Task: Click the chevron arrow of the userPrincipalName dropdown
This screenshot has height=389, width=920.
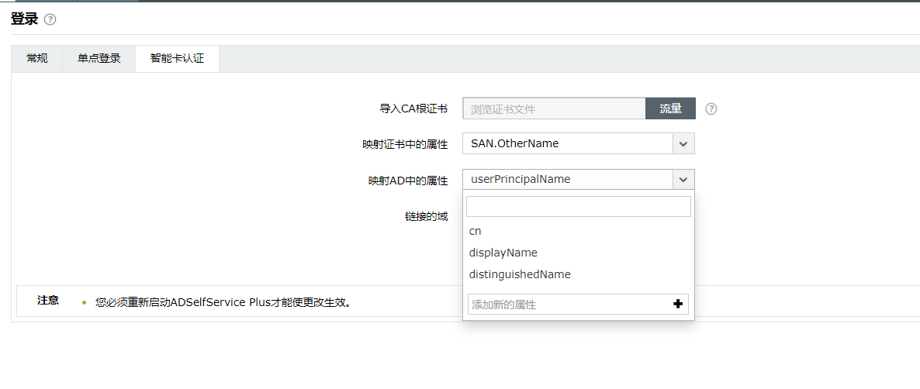Action: click(x=683, y=180)
